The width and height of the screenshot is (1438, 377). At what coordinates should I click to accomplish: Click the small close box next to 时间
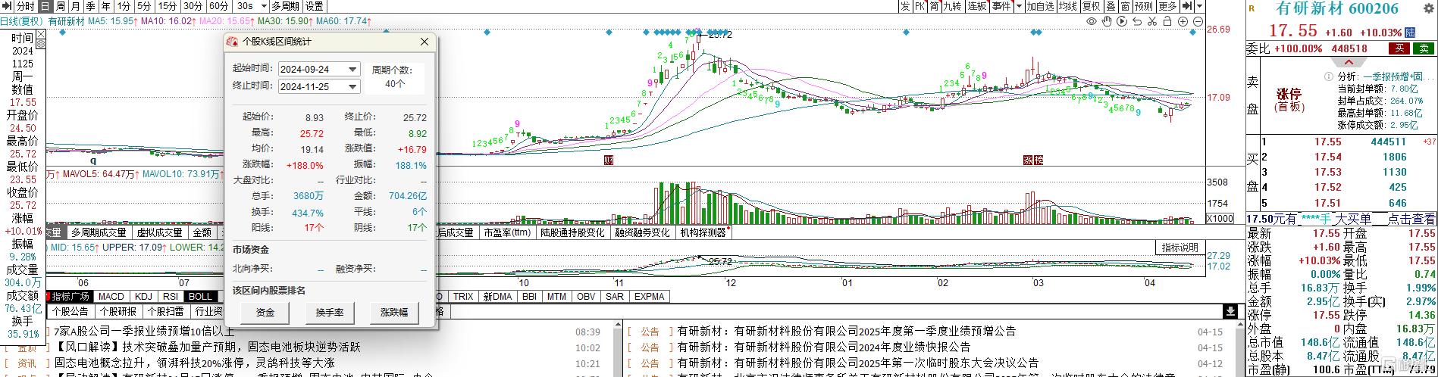(41, 34)
